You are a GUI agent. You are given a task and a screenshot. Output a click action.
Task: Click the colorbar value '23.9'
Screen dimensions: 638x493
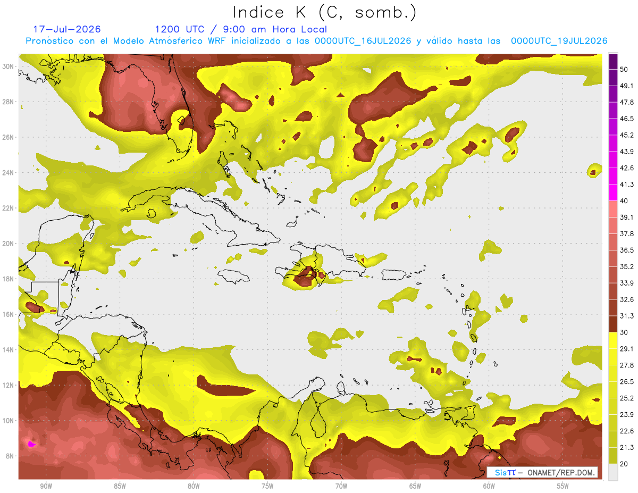[x=627, y=415]
